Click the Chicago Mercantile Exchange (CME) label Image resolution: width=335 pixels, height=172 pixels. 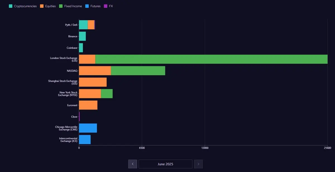tap(66, 128)
